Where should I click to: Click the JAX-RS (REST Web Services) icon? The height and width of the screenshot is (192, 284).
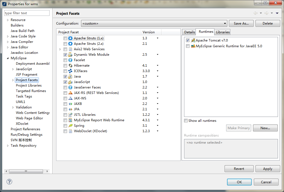[x=70, y=93]
